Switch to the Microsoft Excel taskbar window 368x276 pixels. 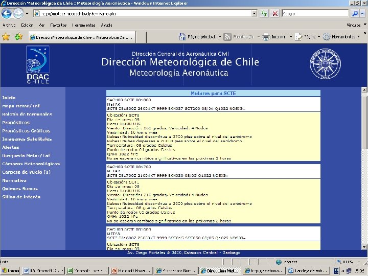[x=87, y=270]
